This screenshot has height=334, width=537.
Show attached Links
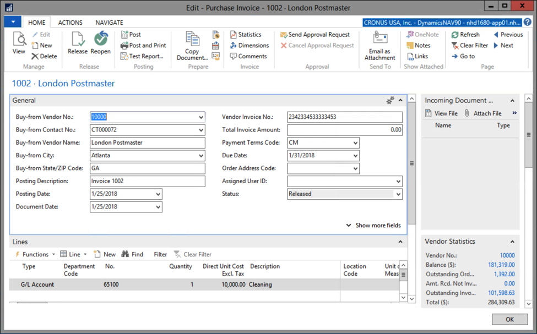tap(417, 56)
